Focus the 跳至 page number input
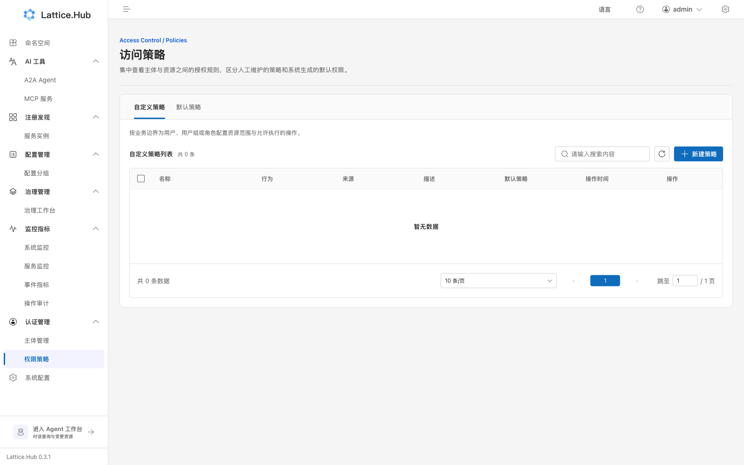 coord(685,281)
